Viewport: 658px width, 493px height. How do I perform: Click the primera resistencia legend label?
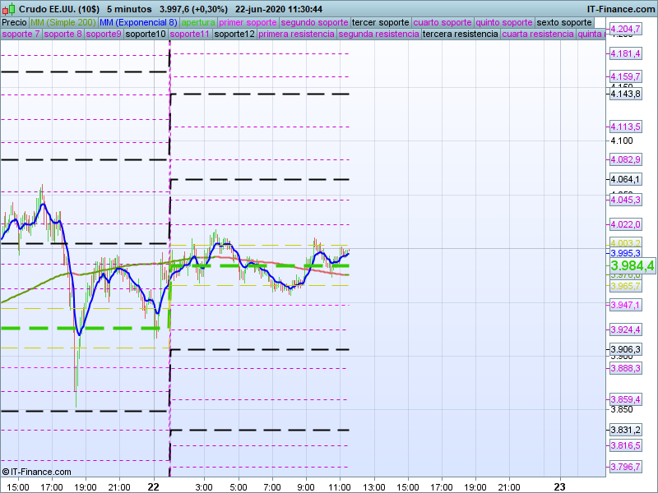[x=296, y=35]
